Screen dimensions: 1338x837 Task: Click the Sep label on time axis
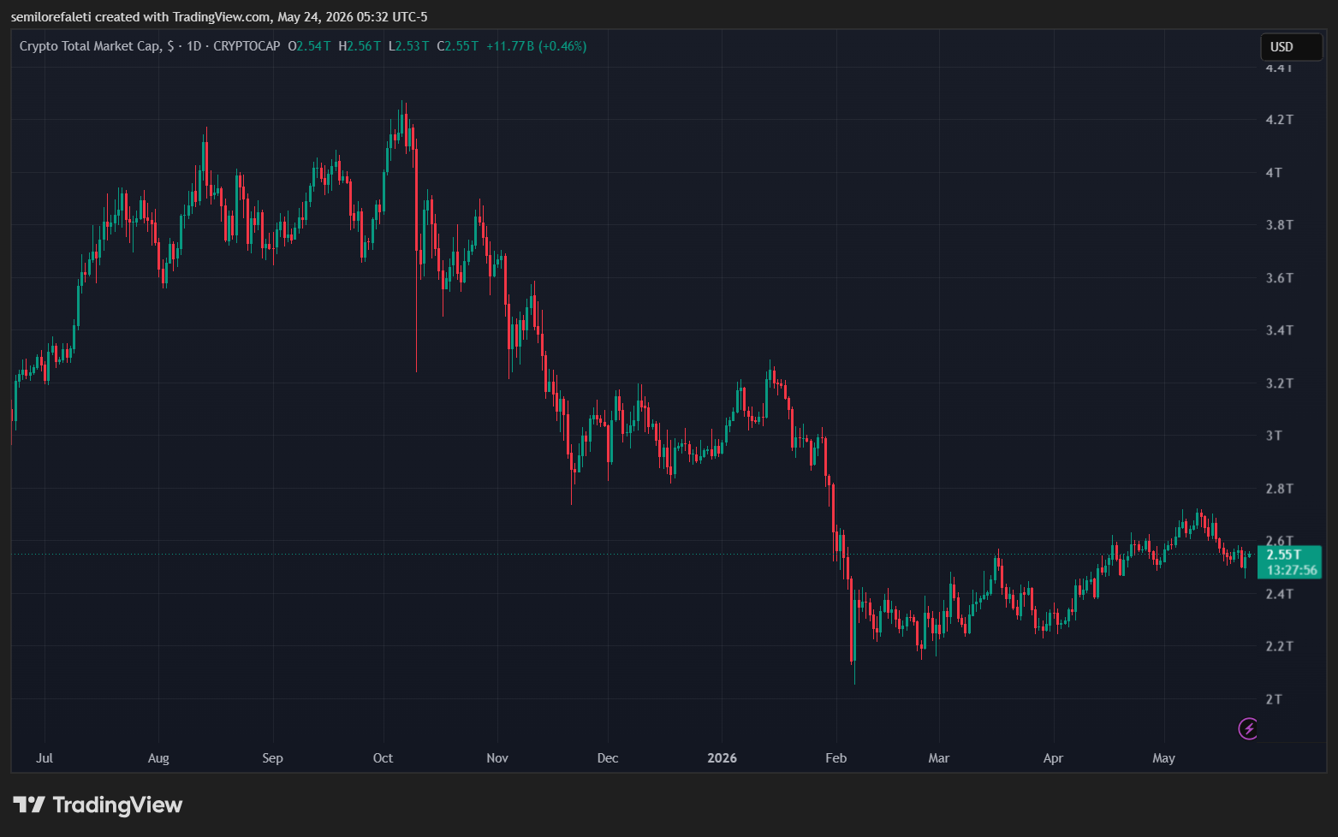(272, 758)
